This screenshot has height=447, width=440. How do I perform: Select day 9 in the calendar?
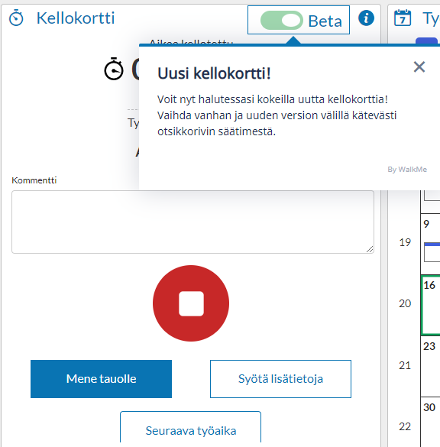coord(431,242)
